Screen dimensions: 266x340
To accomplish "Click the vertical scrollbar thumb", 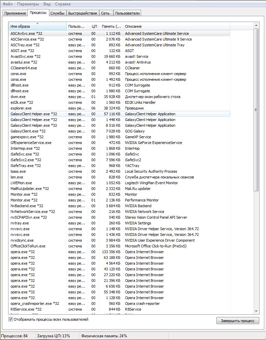I will (256, 110).
